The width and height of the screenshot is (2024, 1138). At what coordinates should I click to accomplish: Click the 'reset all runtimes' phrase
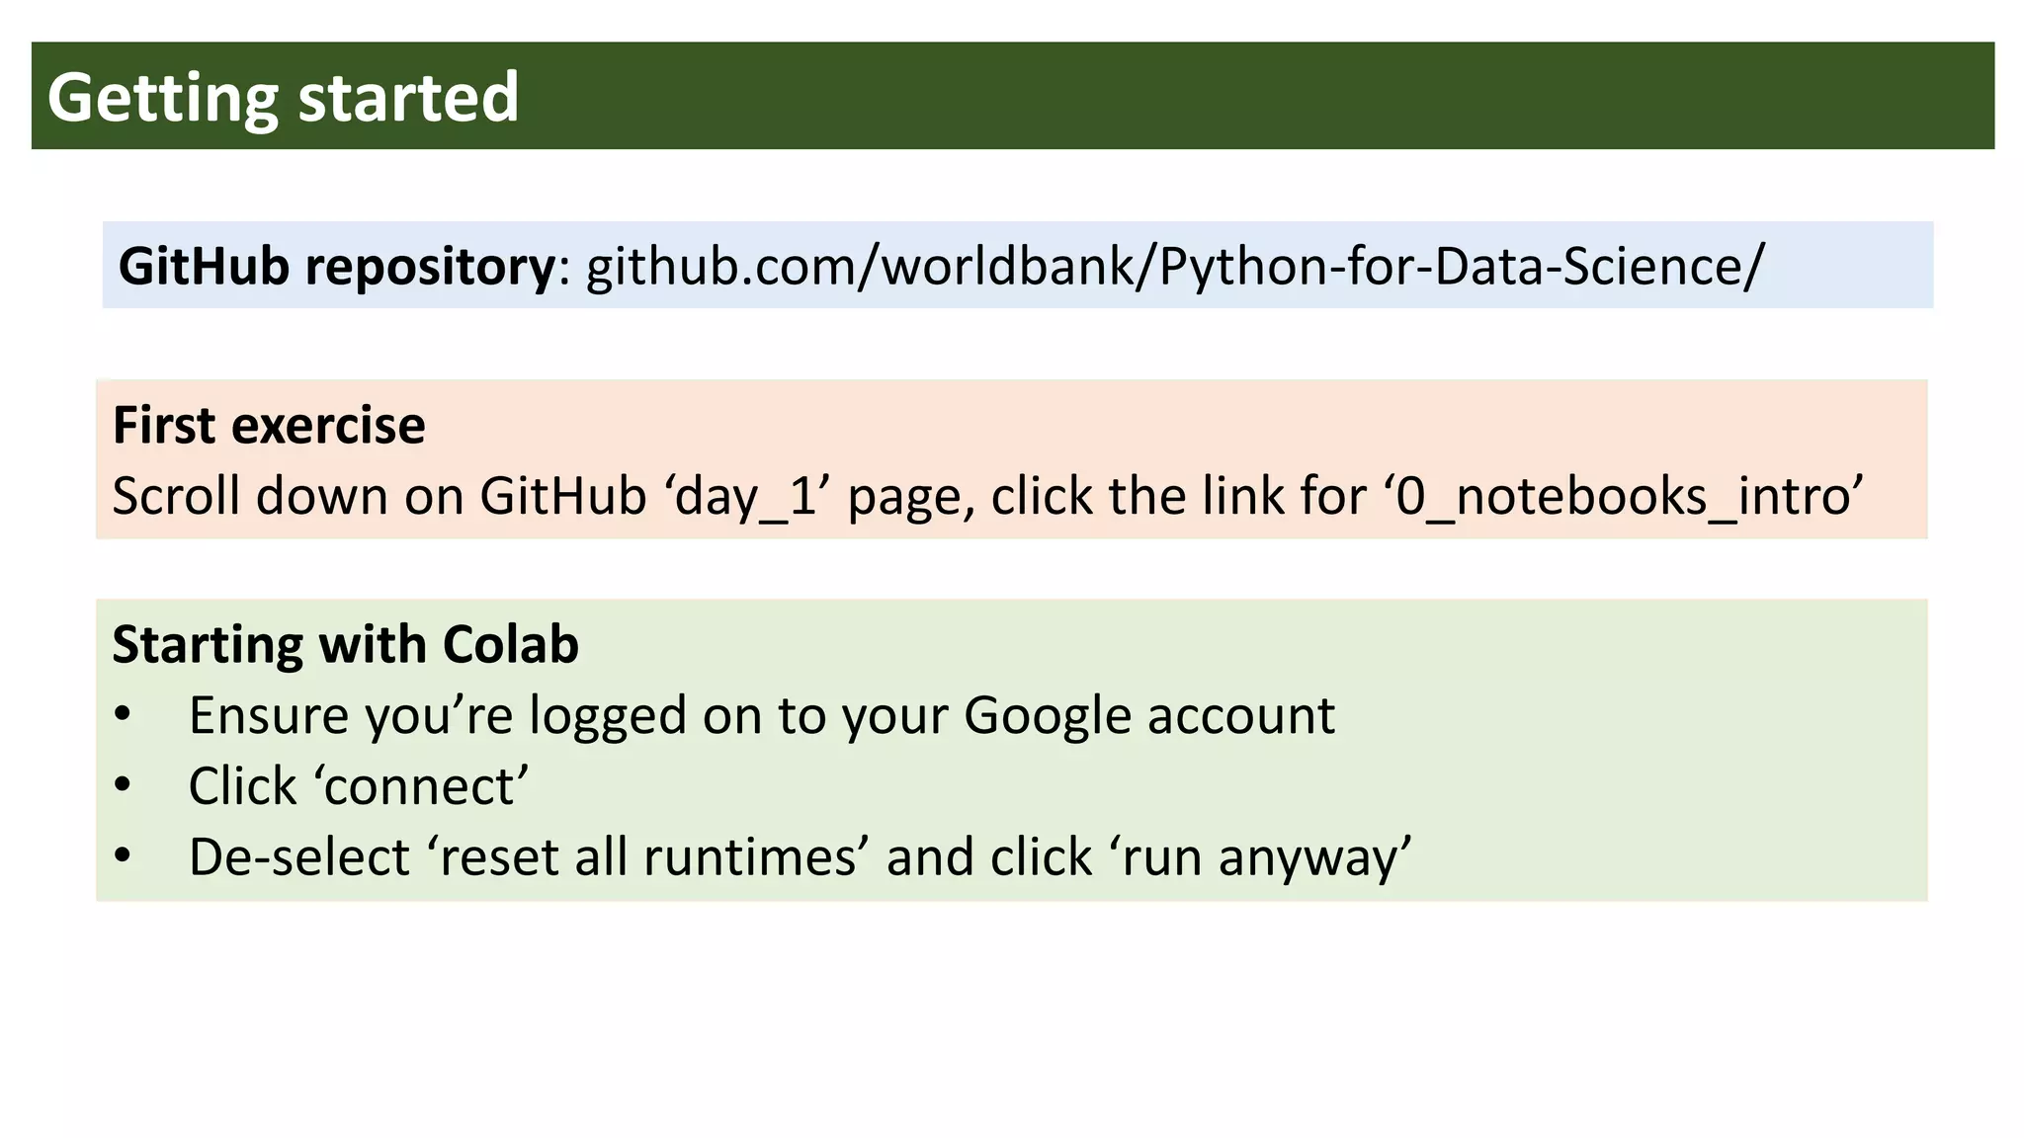(648, 856)
